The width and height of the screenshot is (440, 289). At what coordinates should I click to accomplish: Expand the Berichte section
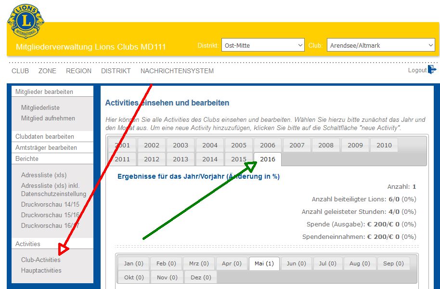[x=52, y=158]
